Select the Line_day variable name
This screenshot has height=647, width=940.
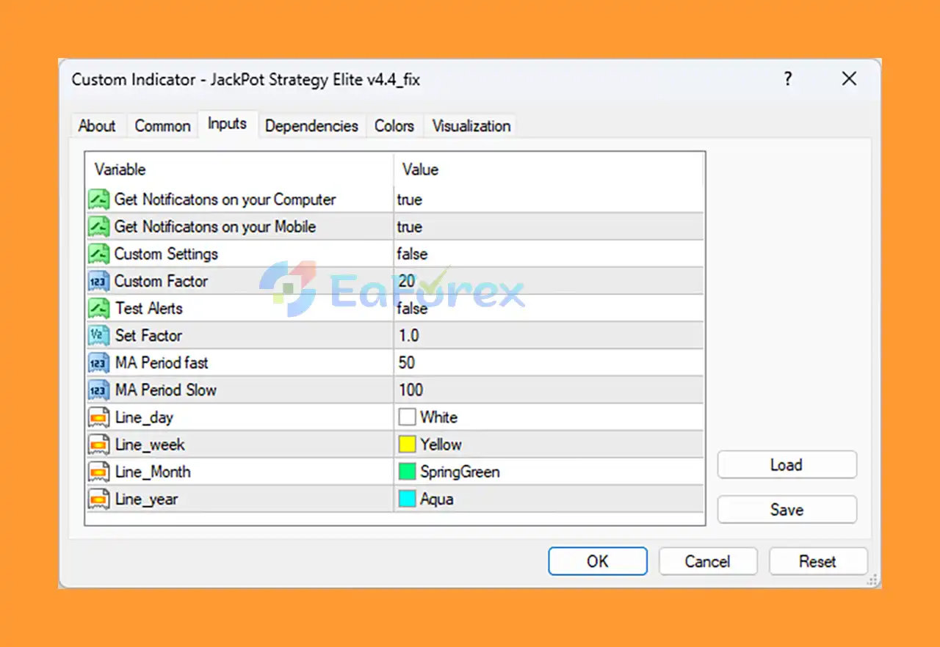[x=144, y=418]
